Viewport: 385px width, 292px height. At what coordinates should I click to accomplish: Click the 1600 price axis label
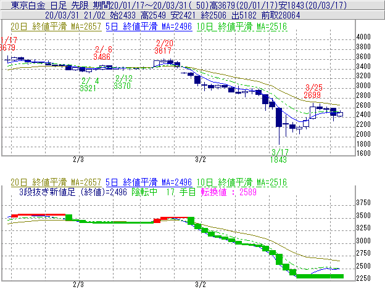coord(363,153)
